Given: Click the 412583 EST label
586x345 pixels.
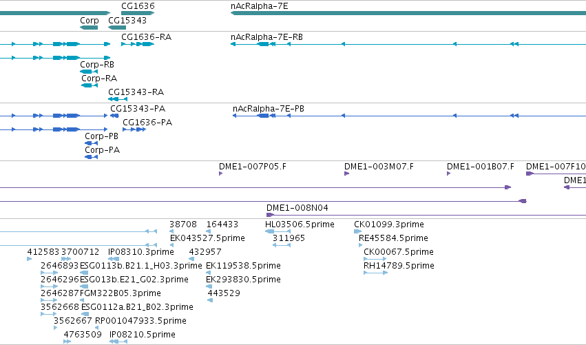Looking at the screenshot, I should [x=43, y=252].
